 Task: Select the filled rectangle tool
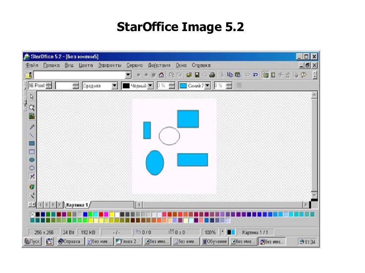coord(32,143)
